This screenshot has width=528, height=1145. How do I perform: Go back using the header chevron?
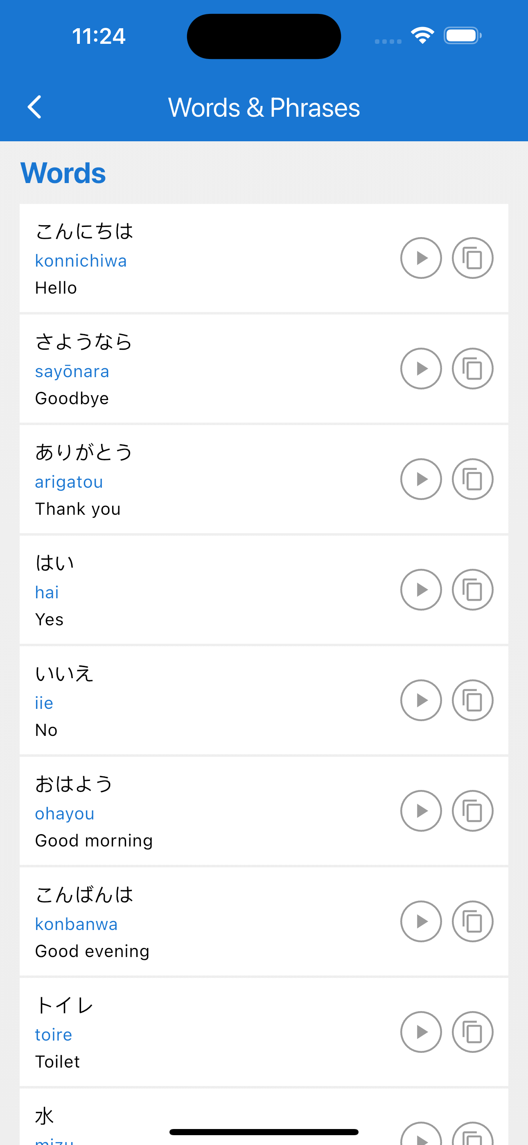(35, 107)
